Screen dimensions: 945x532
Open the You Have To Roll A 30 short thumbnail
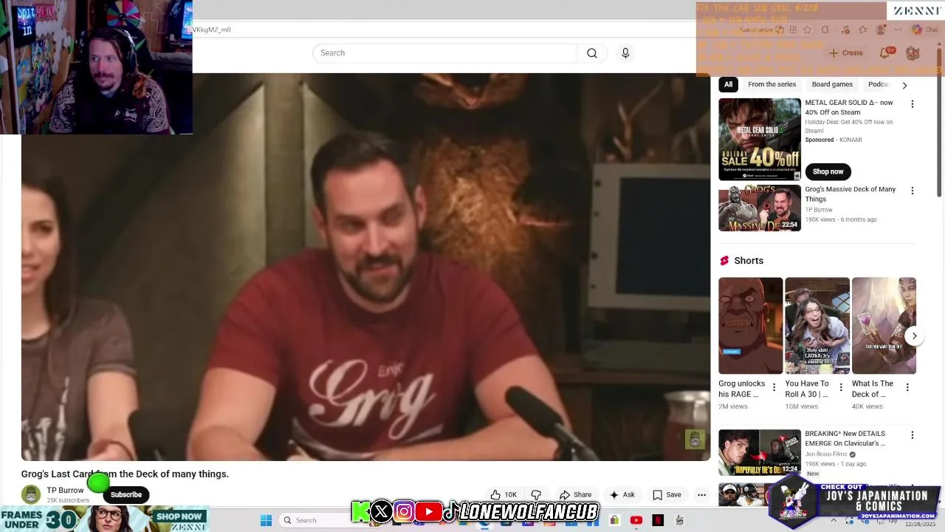point(817,326)
